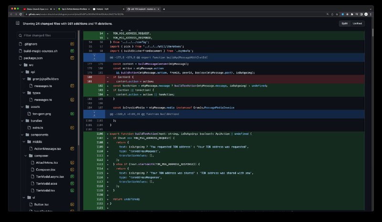This screenshot has width=382, height=222.
Task: Open the browser side panel icon
Action: coord(361,14)
